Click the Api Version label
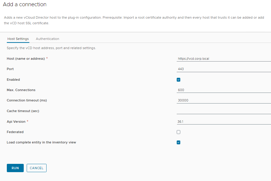The image size is (271, 181). coord(16,122)
